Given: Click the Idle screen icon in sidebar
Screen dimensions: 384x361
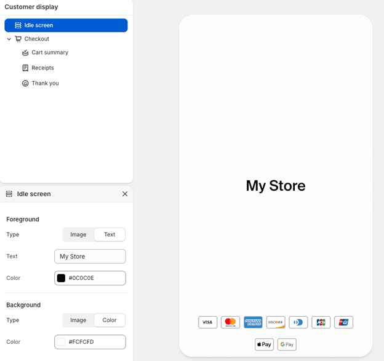Looking at the screenshot, I should (x=18, y=25).
